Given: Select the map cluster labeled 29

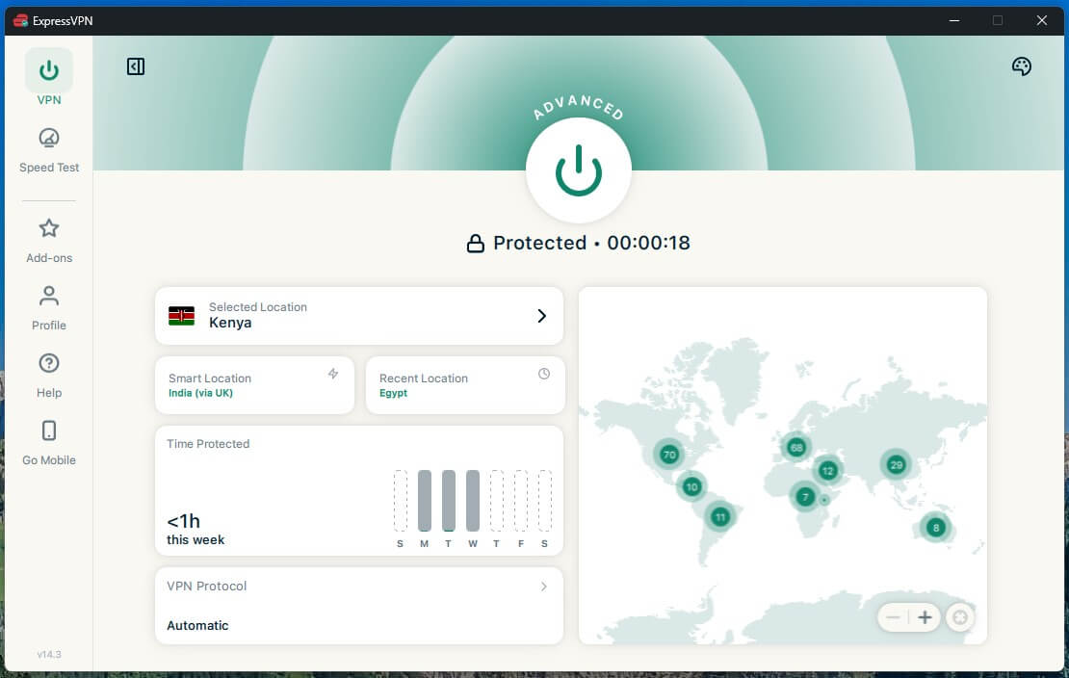Looking at the screenshot, I should pyautogui.click(x=896, y=465).
